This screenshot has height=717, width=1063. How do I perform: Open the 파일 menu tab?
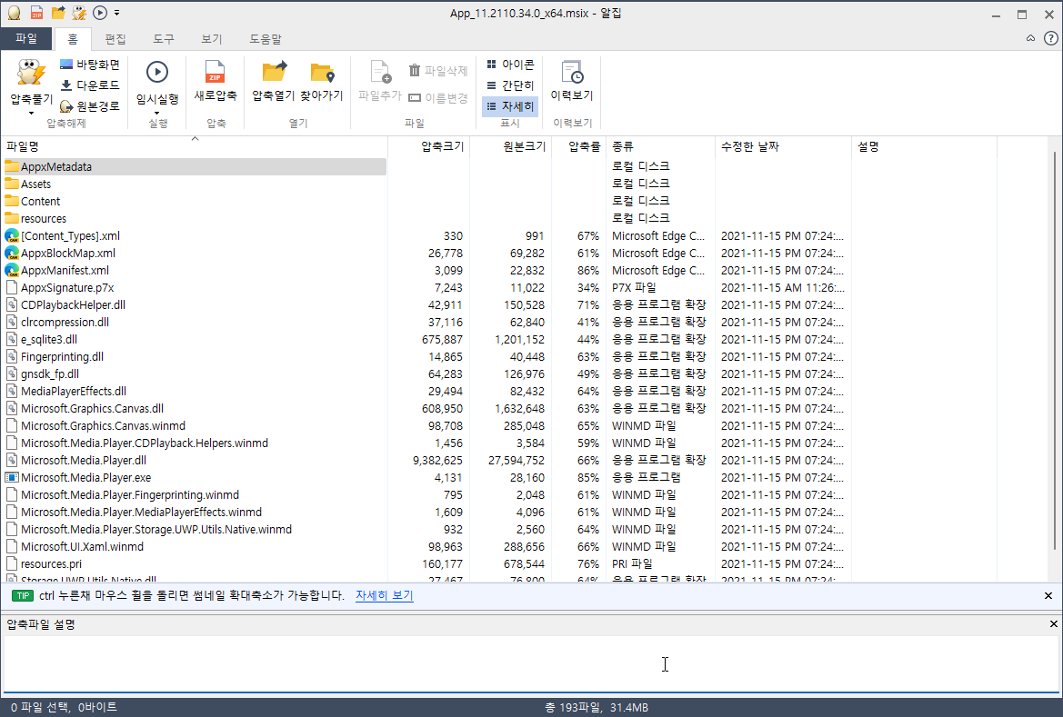click(x=26, y=39)
